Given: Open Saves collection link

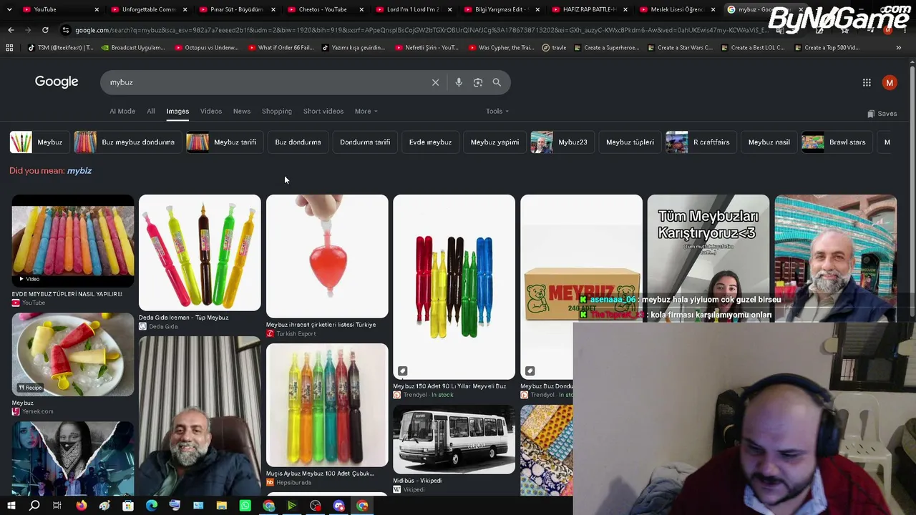Looking at the screenshot, I should point(882,114).
